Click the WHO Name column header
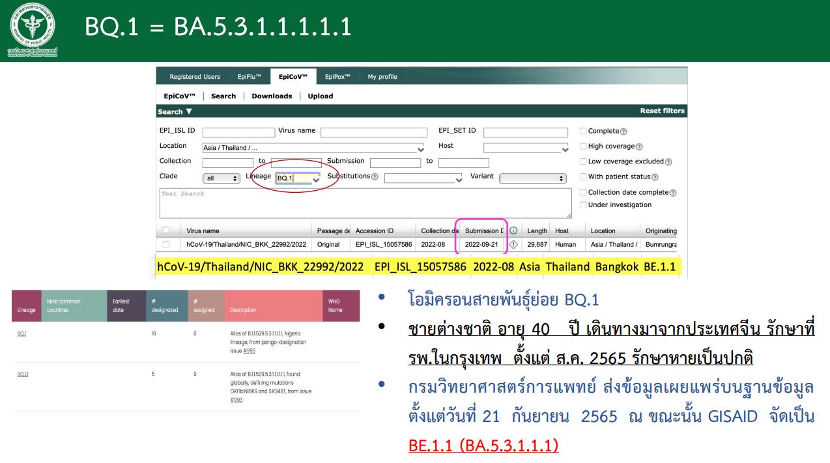This screenshot has height=463, width=830. click(336, 305)
